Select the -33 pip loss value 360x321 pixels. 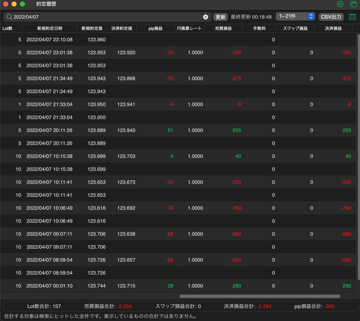click(x=170, y=52)
